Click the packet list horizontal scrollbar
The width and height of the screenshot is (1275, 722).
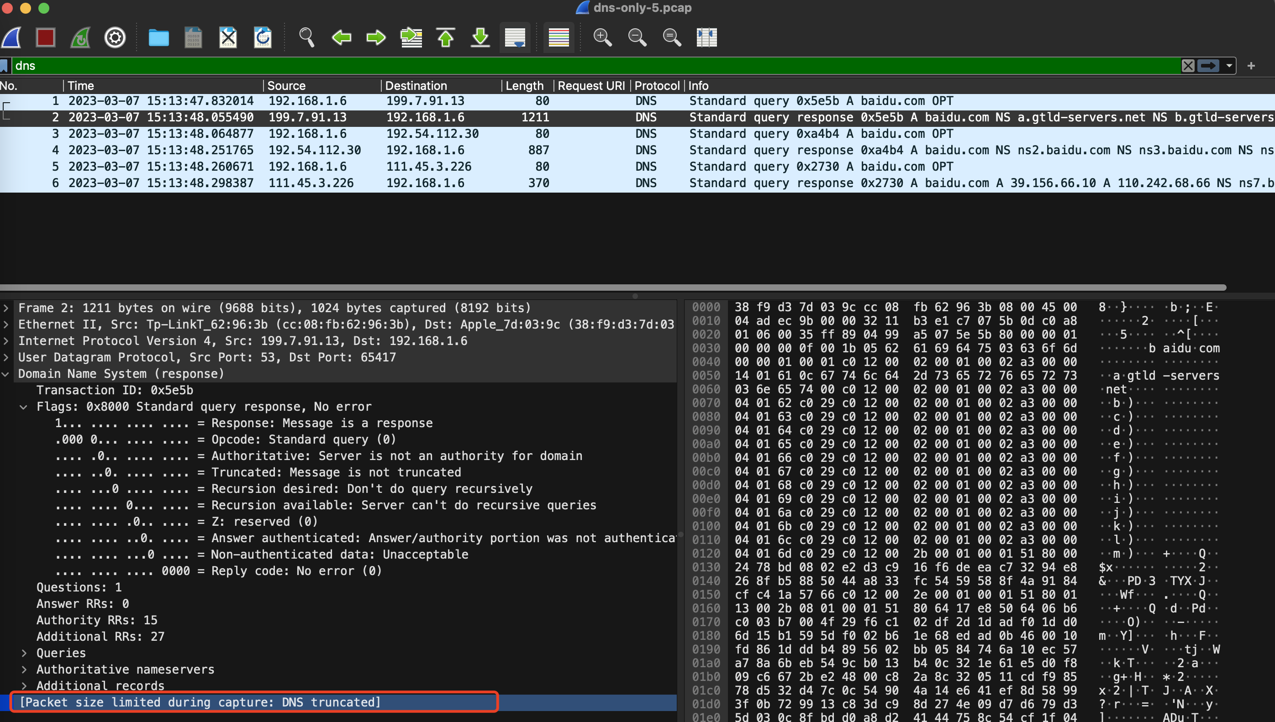coord(613,288)
